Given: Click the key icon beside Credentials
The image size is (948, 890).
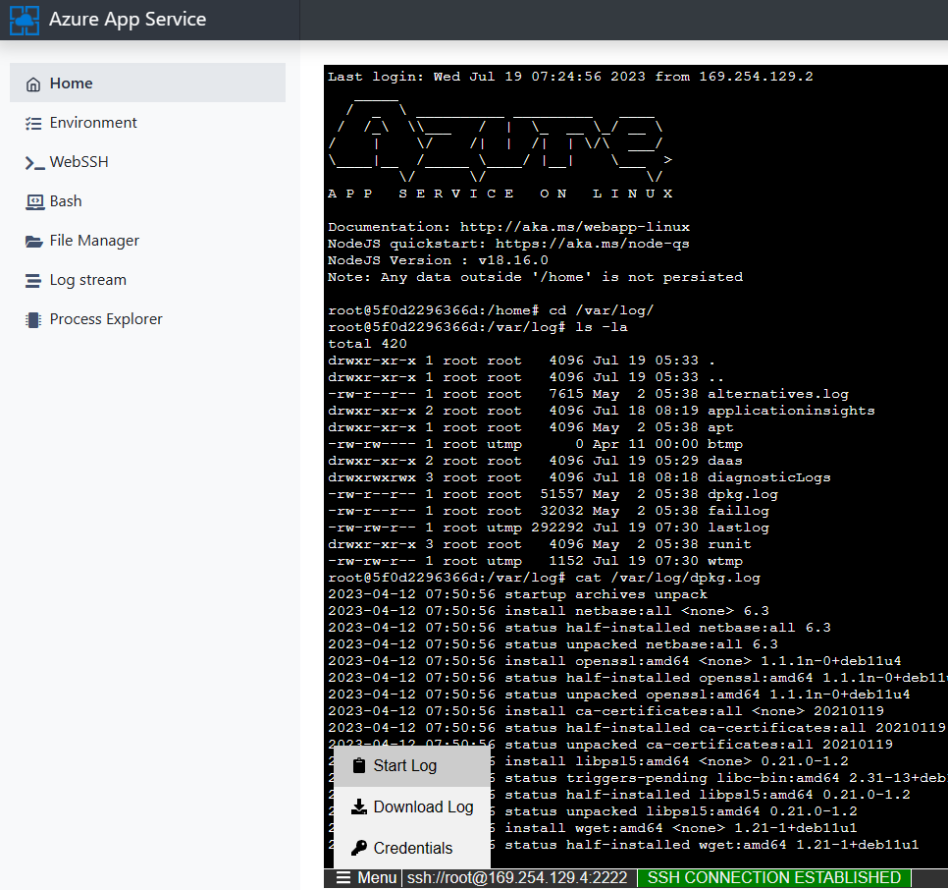Looking at the screenshot, I should 358,848.
